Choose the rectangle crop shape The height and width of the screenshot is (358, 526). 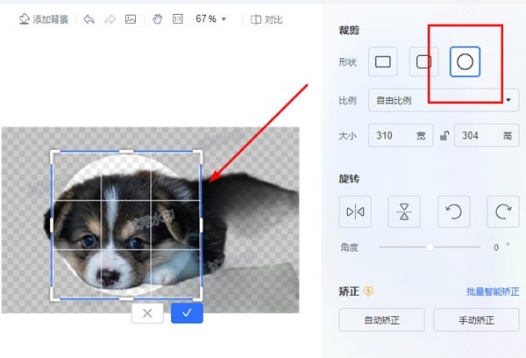383,61
